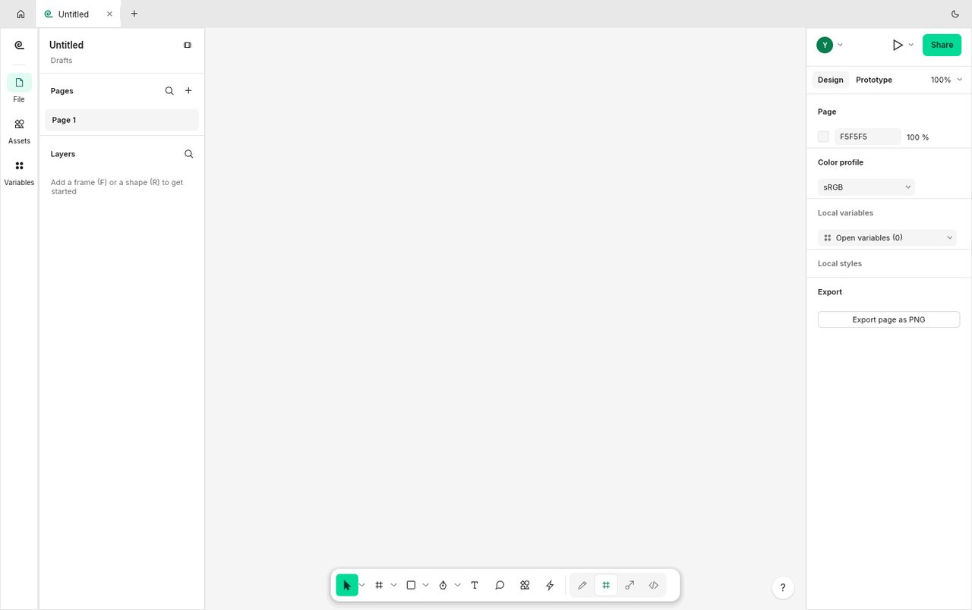The width and height of the screenshot is (972, 610).
Task: Select the Comment tool
Action: pyautogui.click(x=500, y=585)
